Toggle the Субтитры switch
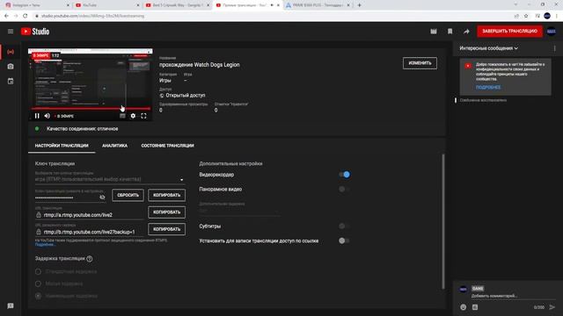The image size is (563, 316). coord(344,226)
